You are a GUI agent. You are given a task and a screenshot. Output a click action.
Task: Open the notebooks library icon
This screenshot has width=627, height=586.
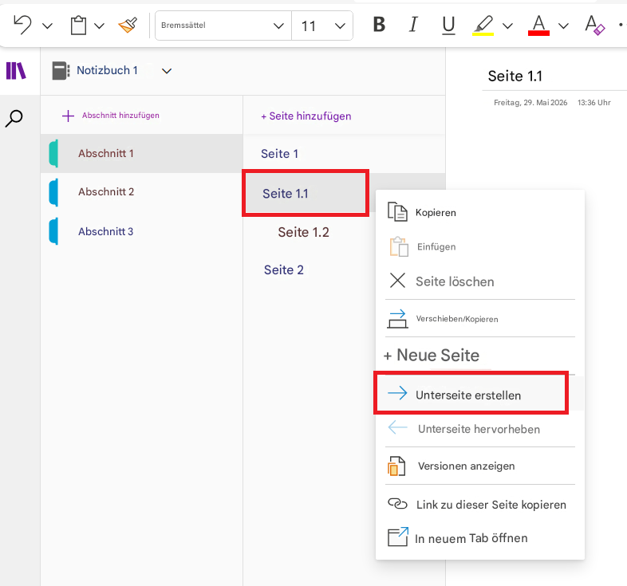coord(16,71)
